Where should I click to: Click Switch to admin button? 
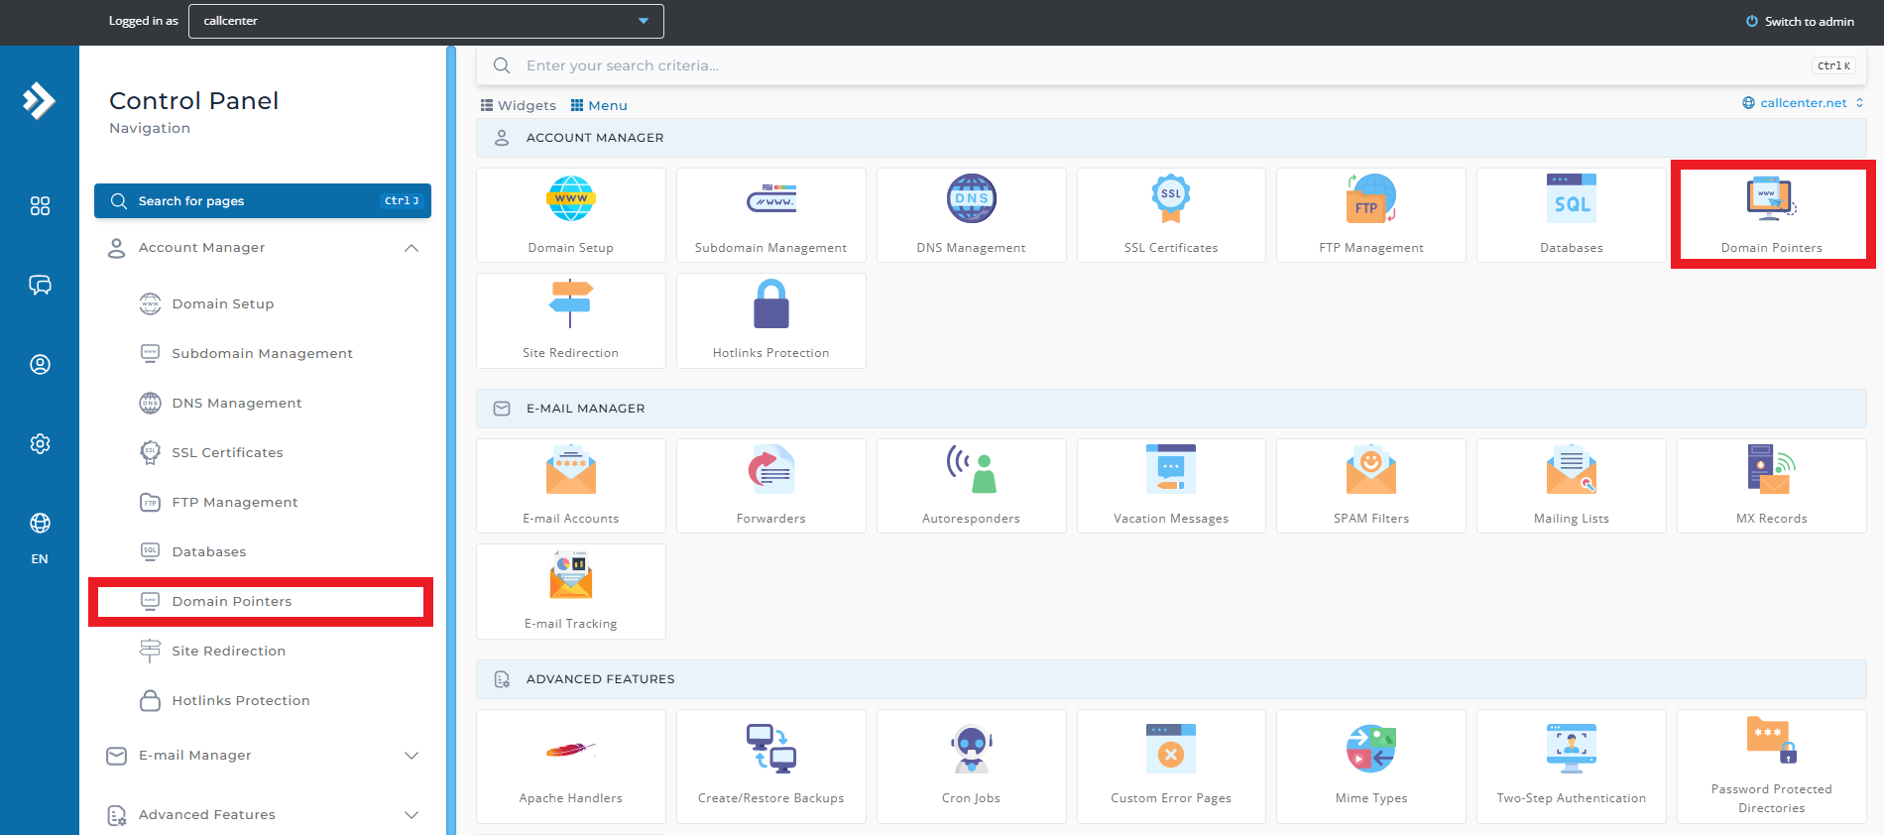[x=1800, y=21]
